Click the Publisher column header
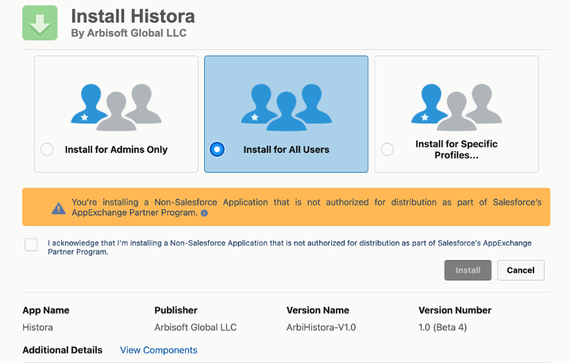Viewport: 570px width, 363px height. [x=176, y=311]
